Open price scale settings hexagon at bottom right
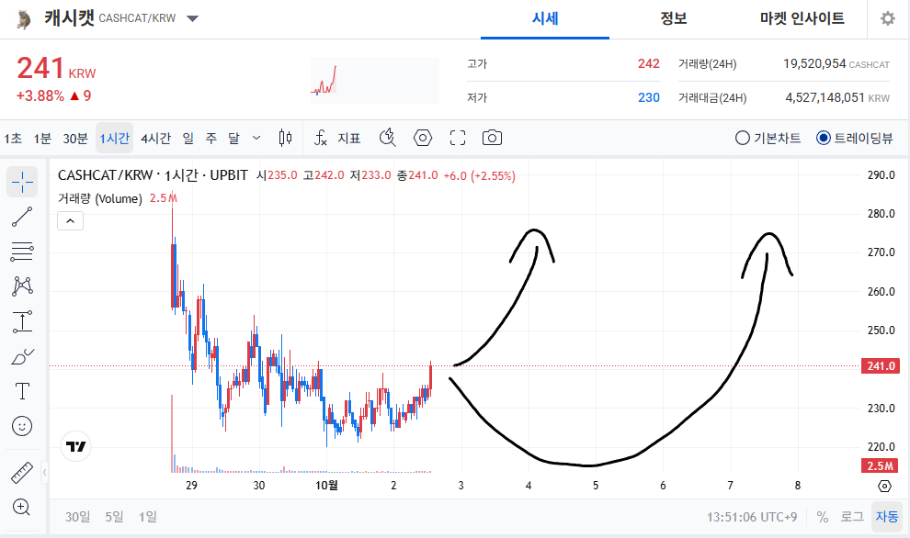Image resolution: width=910 pixels, height=538 pixels. (884, 486)
